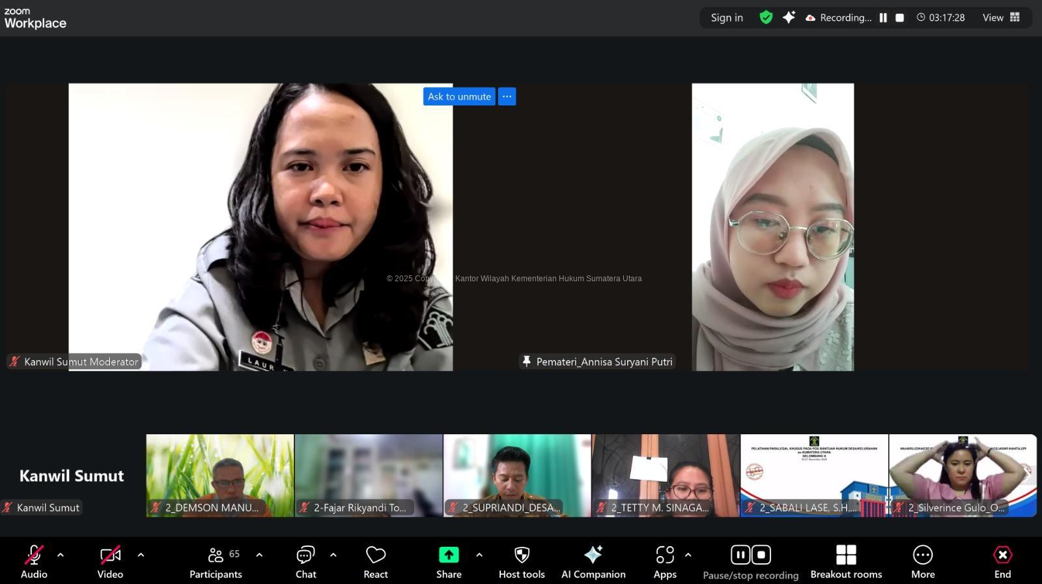Viewport: 1042px width, 584px height.
Task: Open the More options menu
Action: pyautogui.click(x=923, y=562)
